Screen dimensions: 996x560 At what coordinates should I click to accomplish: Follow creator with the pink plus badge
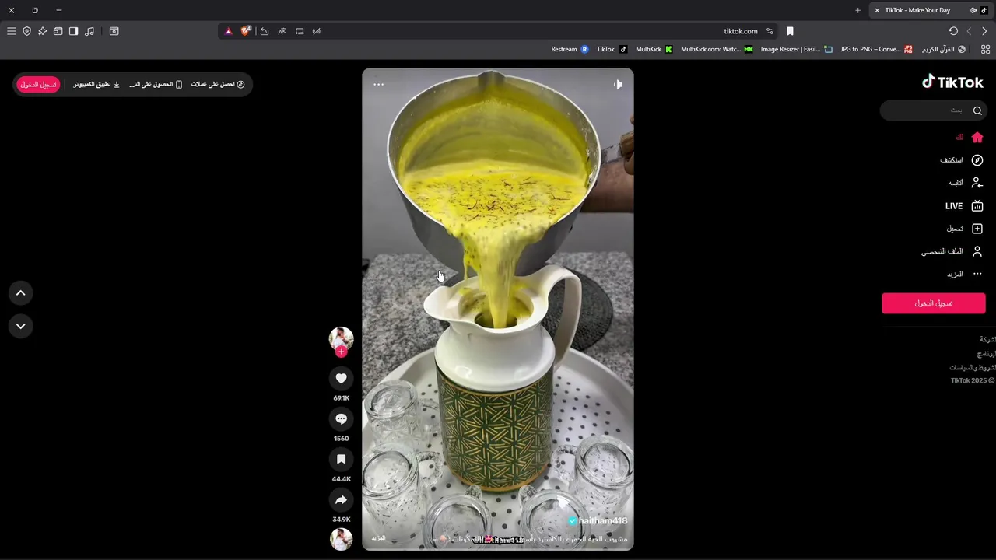point(341,352)
